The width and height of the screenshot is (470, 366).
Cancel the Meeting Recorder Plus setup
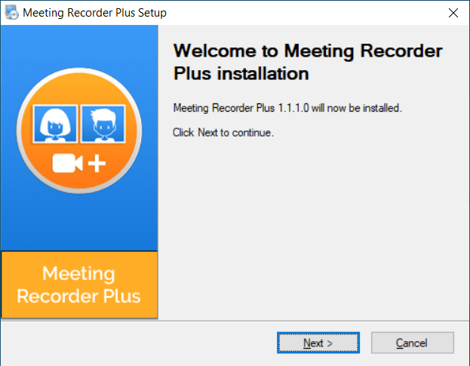[413, 343]
